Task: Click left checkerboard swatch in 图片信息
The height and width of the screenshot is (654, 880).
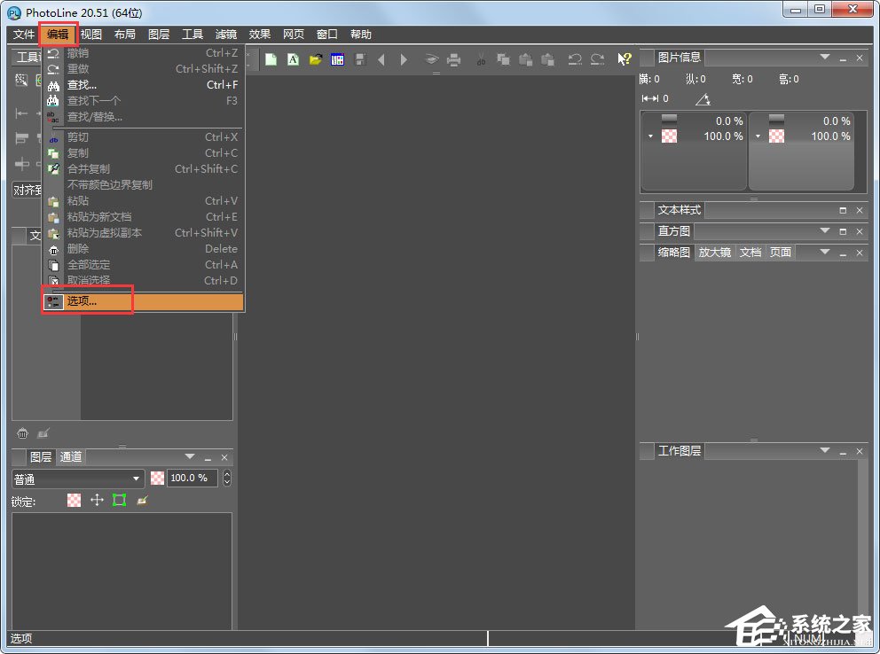Action: click(670, 136)
